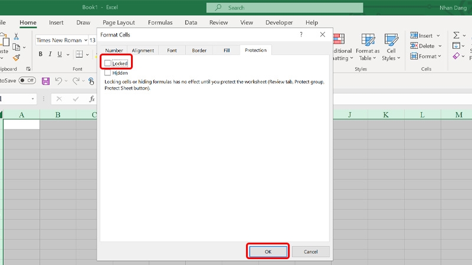This screenshot has width=472, height=265.
Task: Open the Developer ribbon tab
Action: click(x=279, y=22)
